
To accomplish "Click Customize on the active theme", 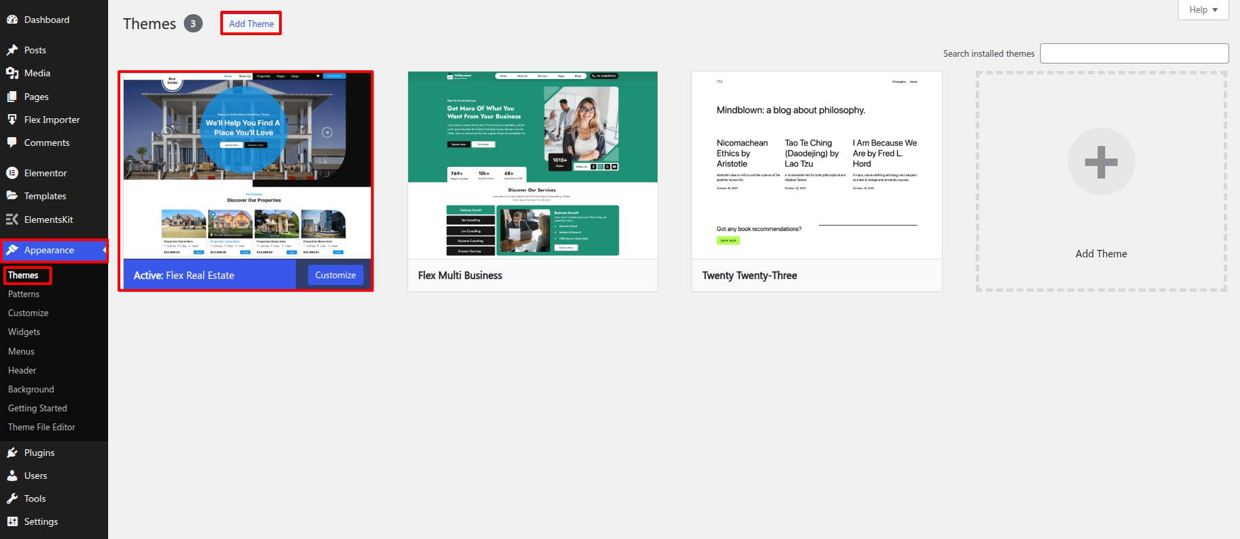I will (335, 275).
